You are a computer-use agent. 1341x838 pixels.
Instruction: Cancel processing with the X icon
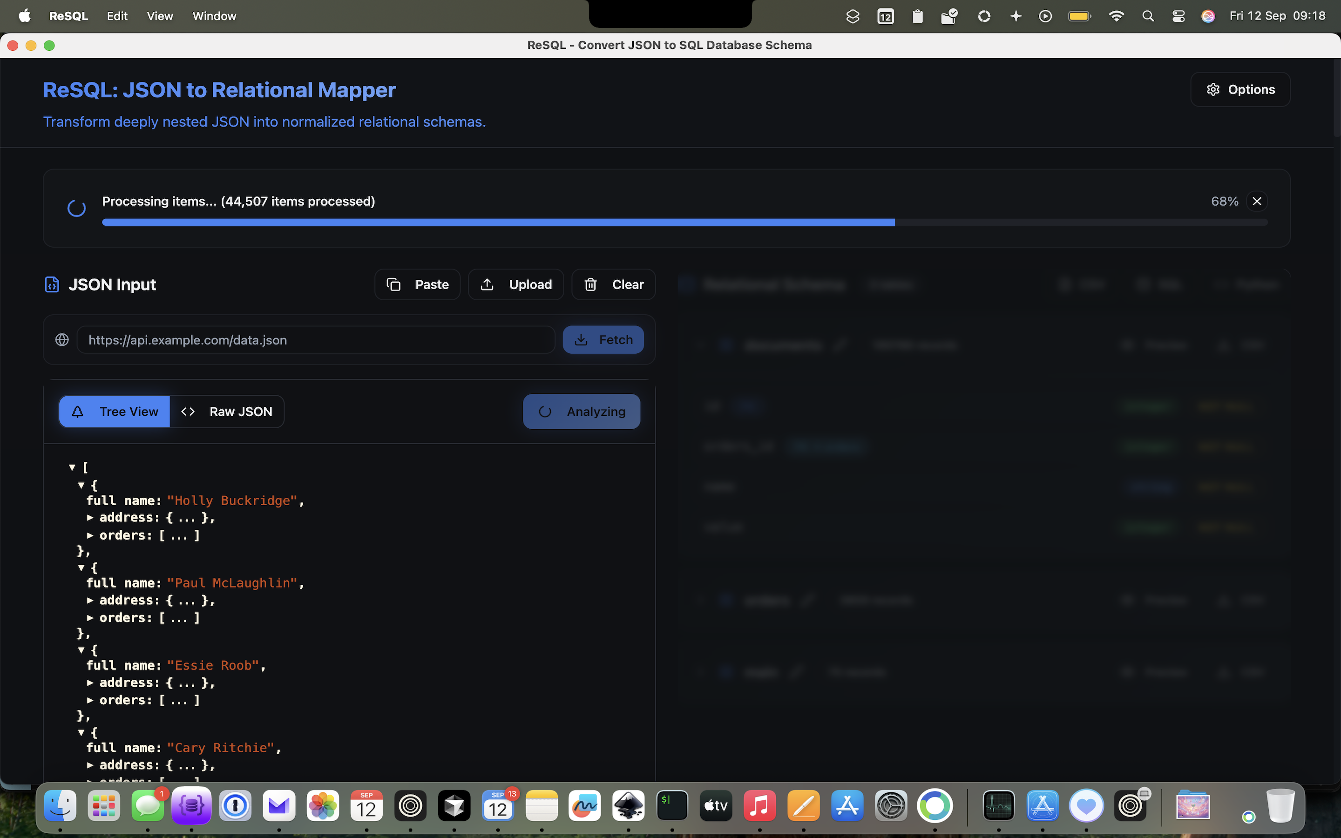[x=1257, y=201]
